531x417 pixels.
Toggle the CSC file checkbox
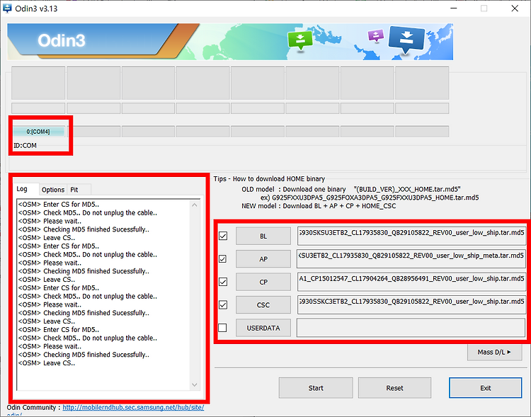(x=223, y=305)
